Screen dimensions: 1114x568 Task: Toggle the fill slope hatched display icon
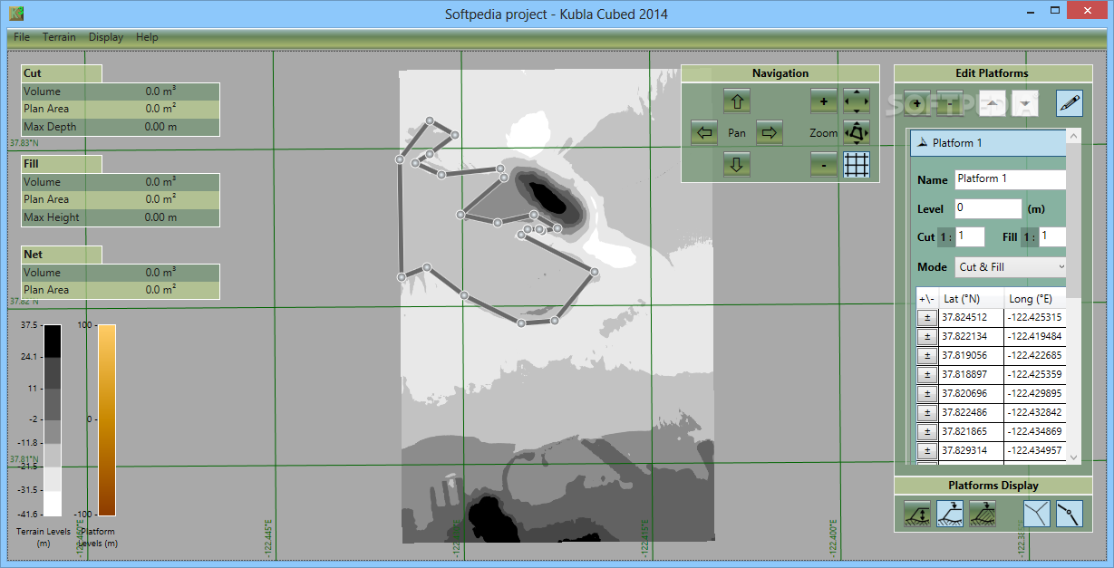tap(983, 514)
